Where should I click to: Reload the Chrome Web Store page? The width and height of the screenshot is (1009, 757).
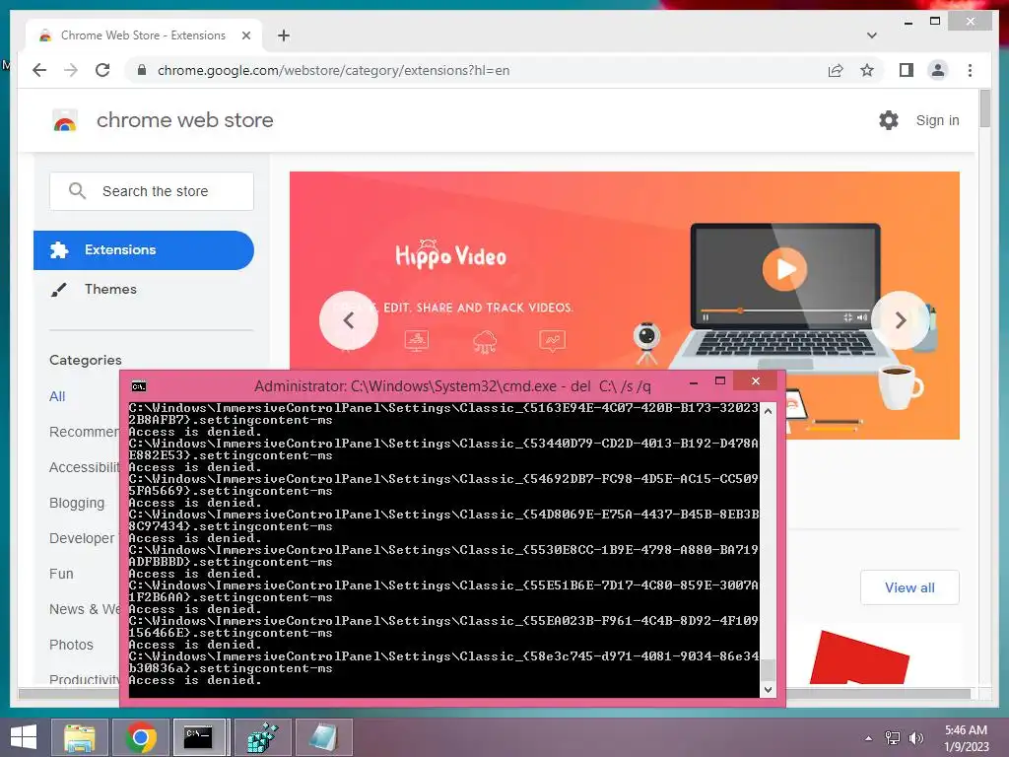102,70
